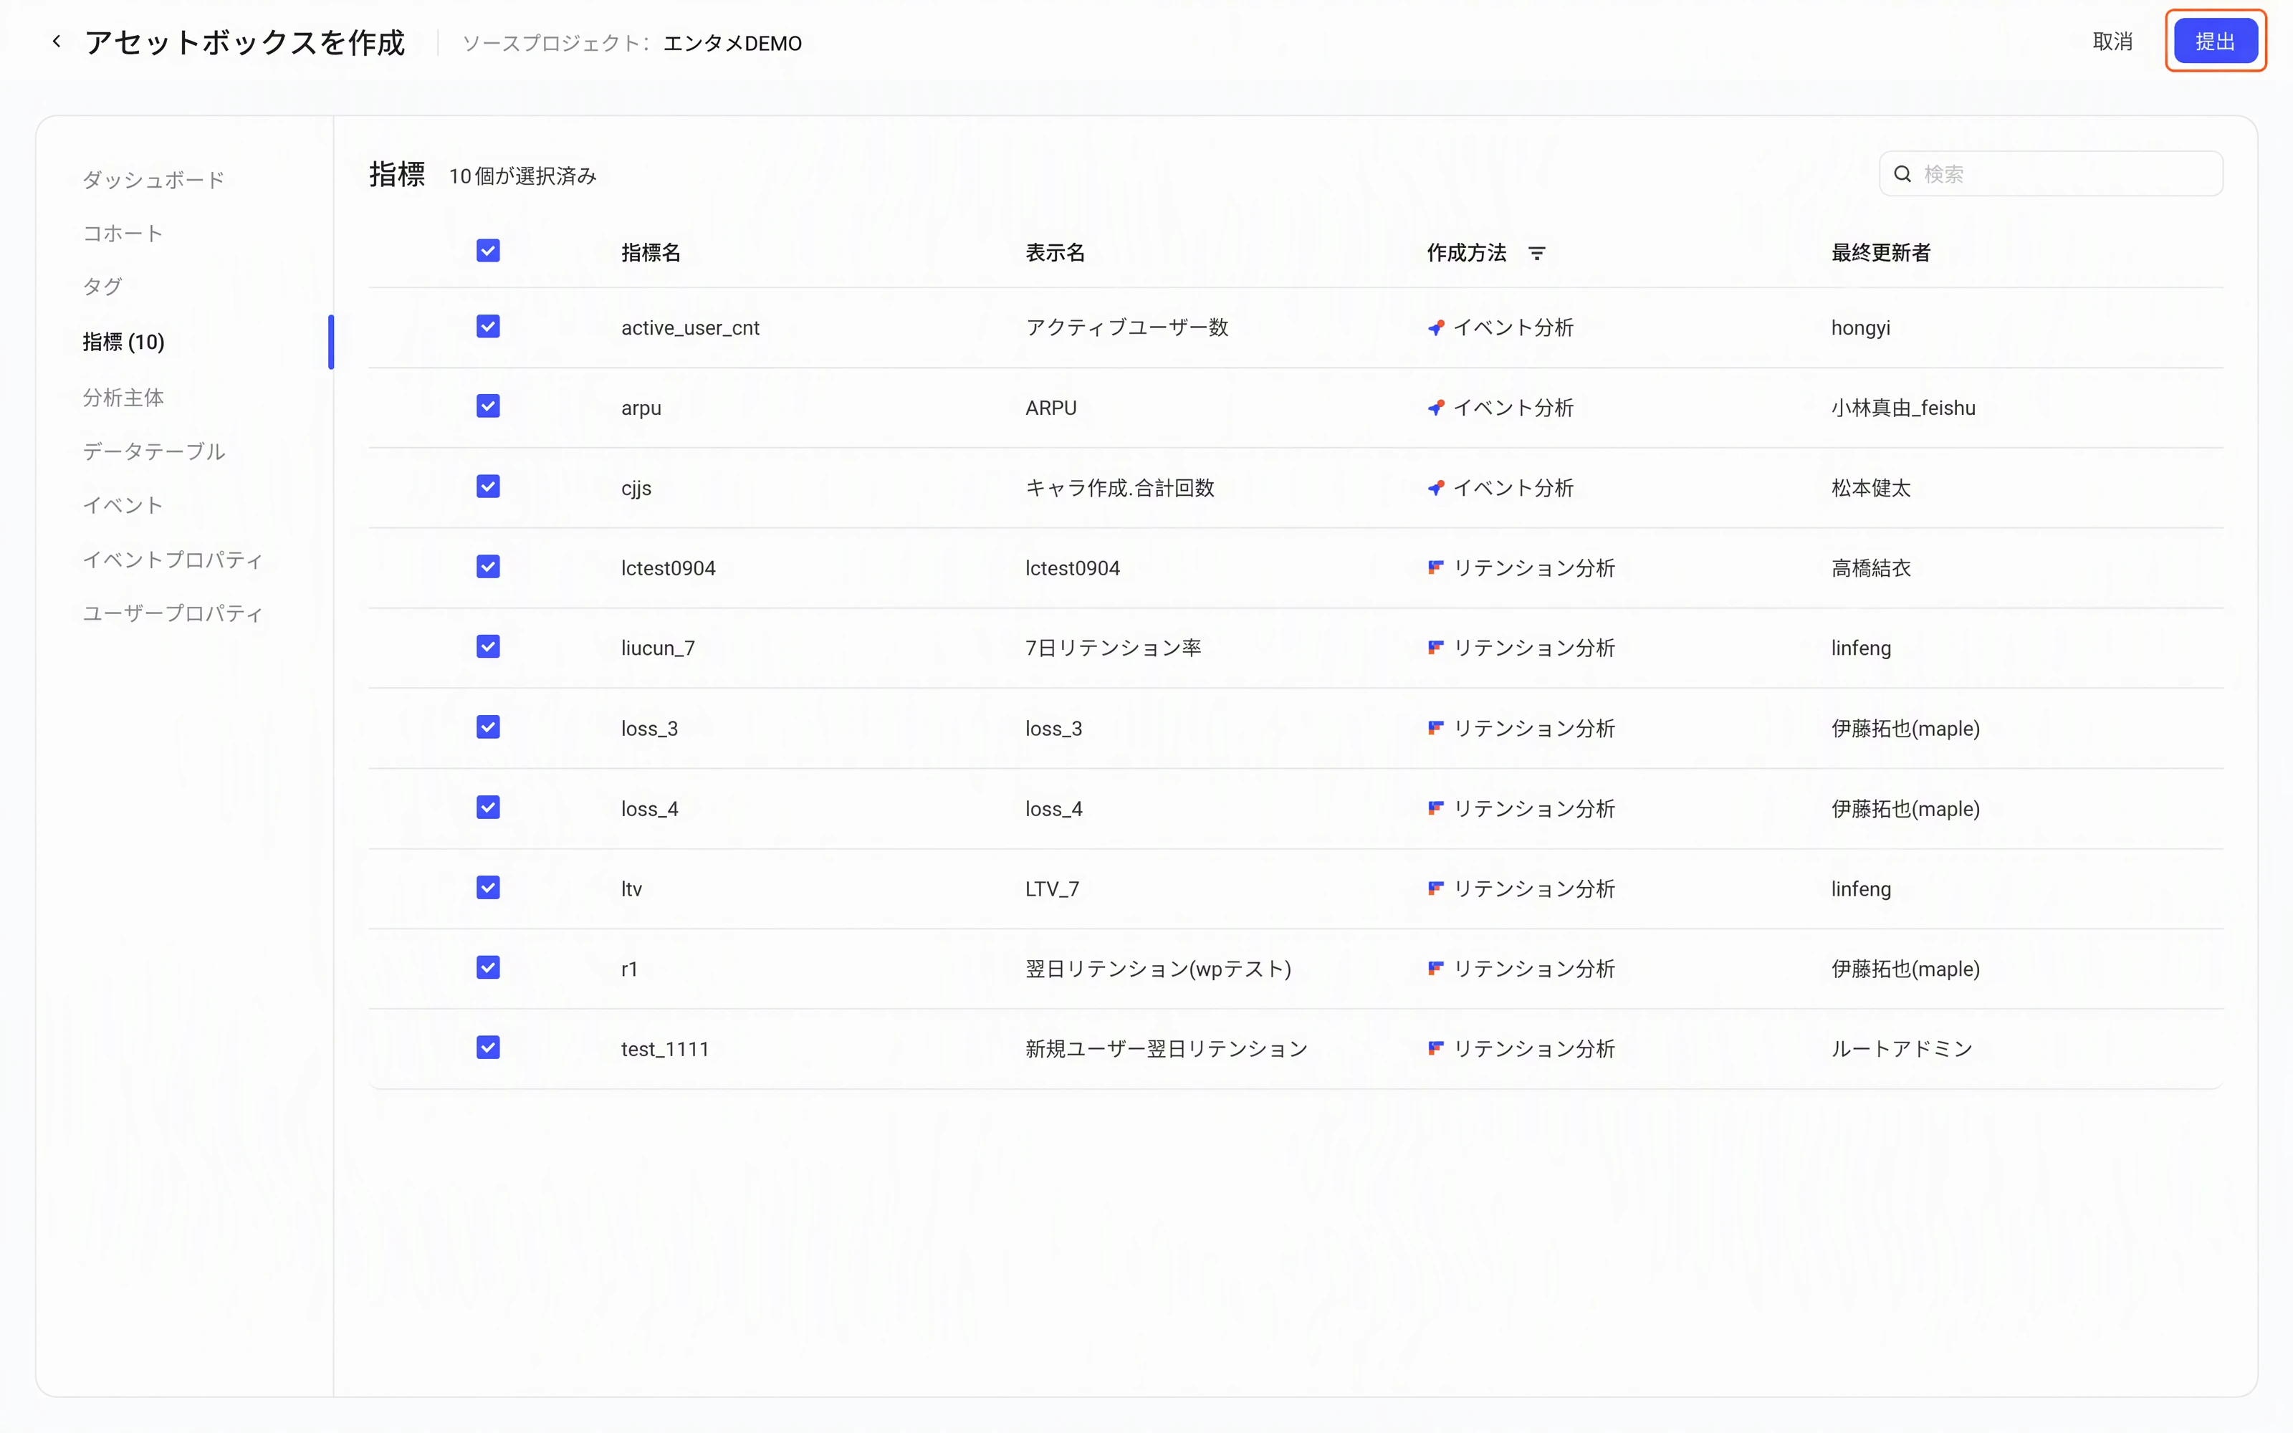Go to the タグ sidebar section
The image size is (2293, 1433).
click(x=102, y=286)
